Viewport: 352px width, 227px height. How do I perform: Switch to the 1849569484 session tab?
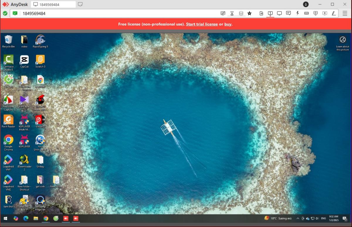(53, 4)
